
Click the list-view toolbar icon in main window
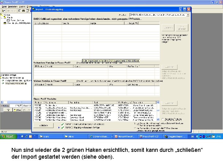(x=20, y=11)
